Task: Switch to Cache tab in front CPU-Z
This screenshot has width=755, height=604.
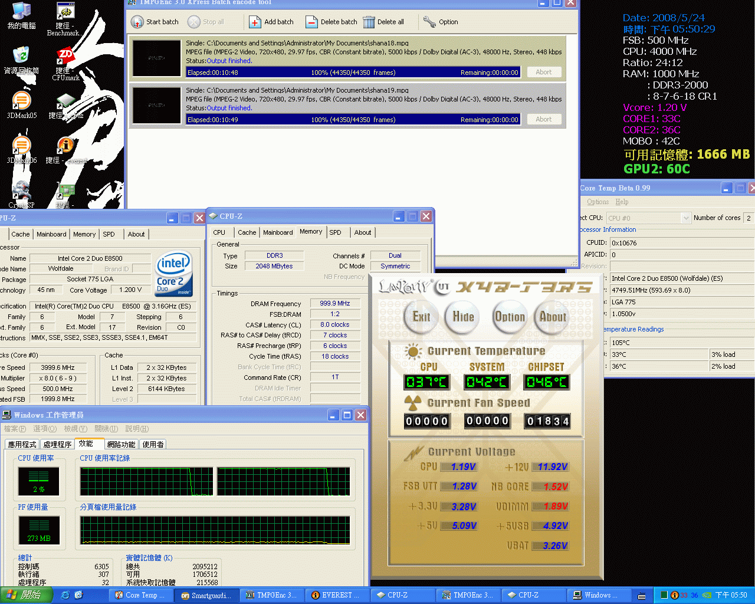Action: (247, 232)
